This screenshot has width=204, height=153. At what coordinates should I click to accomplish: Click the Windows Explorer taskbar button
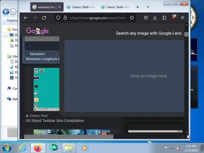[x=69, y=148]
